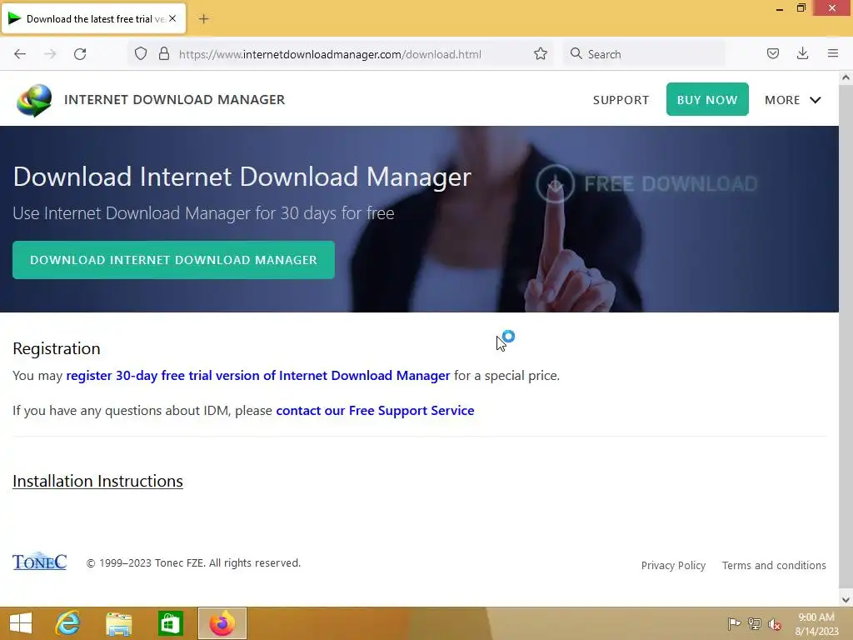Image resolution: width=853 pixels, height=640 pixels.
Task: Click the scrollbar up arrow
Action: pyautogui.click(x=846, y=77)
